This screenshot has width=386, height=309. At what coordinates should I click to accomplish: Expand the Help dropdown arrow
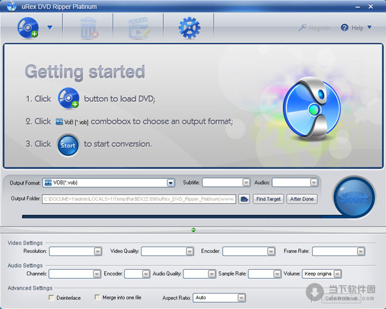pos(369,27)
